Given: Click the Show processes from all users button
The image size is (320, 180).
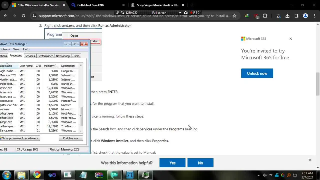Looking at the screenshot, I should point(20,138).
